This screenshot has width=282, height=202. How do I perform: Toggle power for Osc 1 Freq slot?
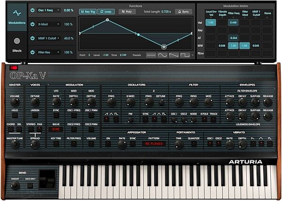click(x=32, y=10)
